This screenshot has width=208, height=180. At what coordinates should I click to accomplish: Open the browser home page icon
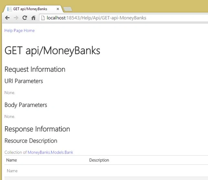pyautogui.click(x=33, y=18)
